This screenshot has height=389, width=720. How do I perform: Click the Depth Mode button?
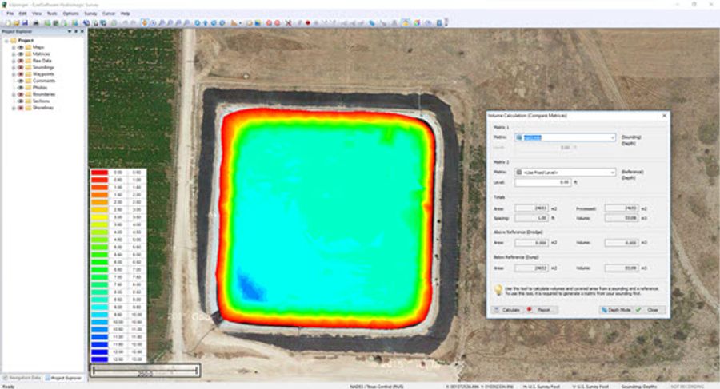(x=616, y=310)
